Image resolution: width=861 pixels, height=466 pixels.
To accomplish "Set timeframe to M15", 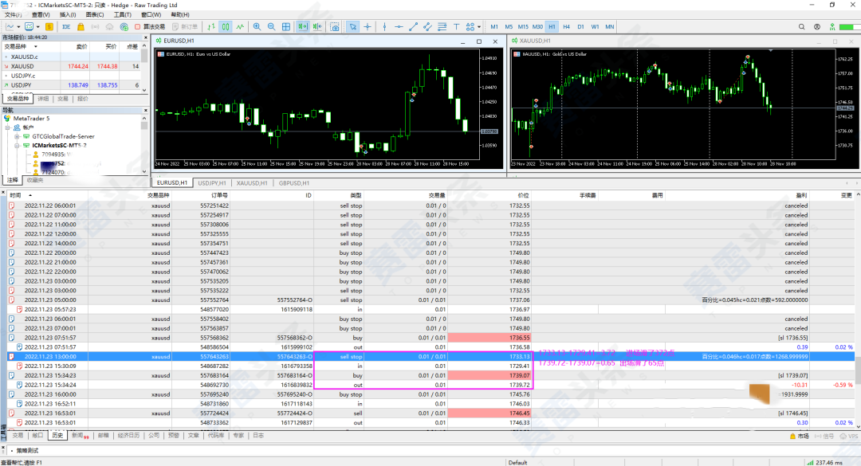I will 523,26.
